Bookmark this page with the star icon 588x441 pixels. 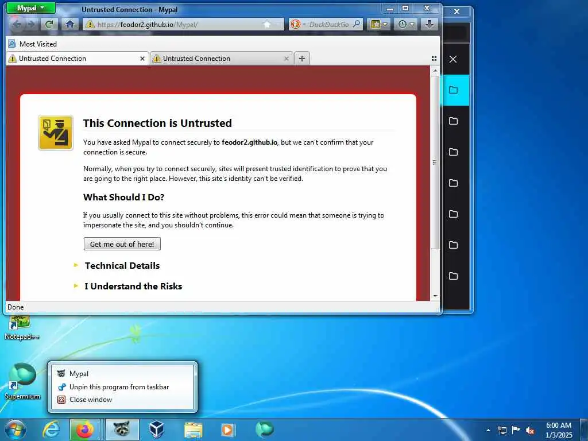coord(266,25)
